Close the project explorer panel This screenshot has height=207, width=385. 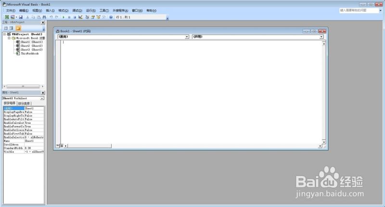click(x=43, y=22)
